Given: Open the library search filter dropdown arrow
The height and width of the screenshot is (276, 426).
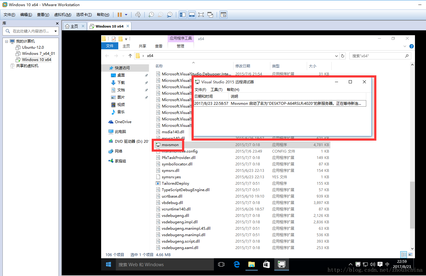Looking at the screenshot, I should (x=55, y=31).
